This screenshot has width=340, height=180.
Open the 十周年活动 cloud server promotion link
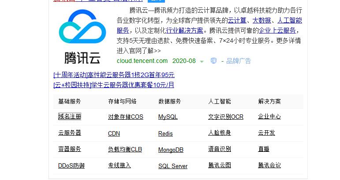(x=114, y=75)
